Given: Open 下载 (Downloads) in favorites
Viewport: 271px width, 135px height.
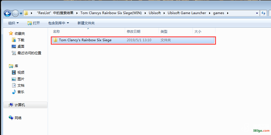Looking at the screenshot, I should coord(21,40).
